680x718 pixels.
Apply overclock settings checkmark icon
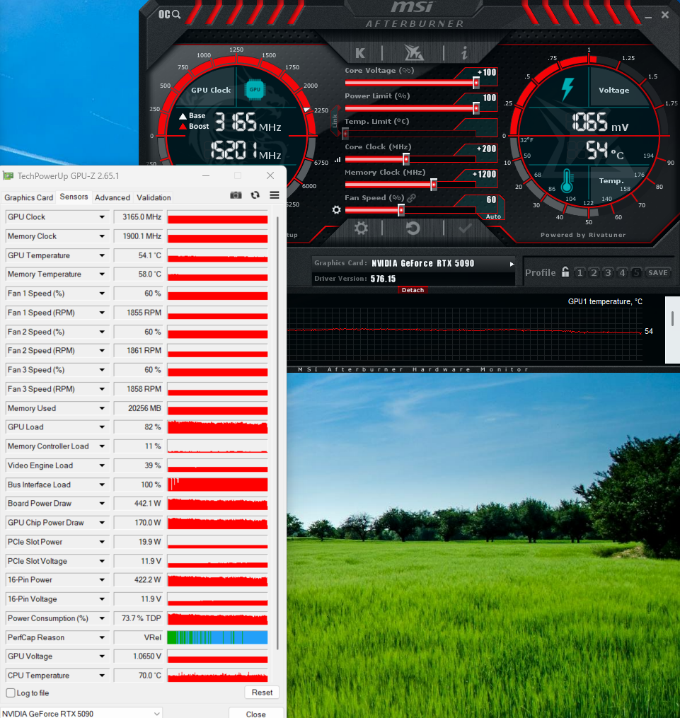coord(465,228)
